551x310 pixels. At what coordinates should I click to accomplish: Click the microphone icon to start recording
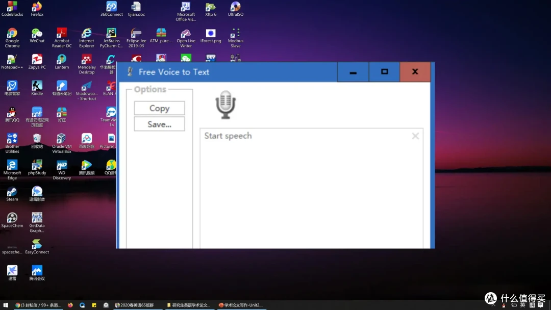click(226, 105)
